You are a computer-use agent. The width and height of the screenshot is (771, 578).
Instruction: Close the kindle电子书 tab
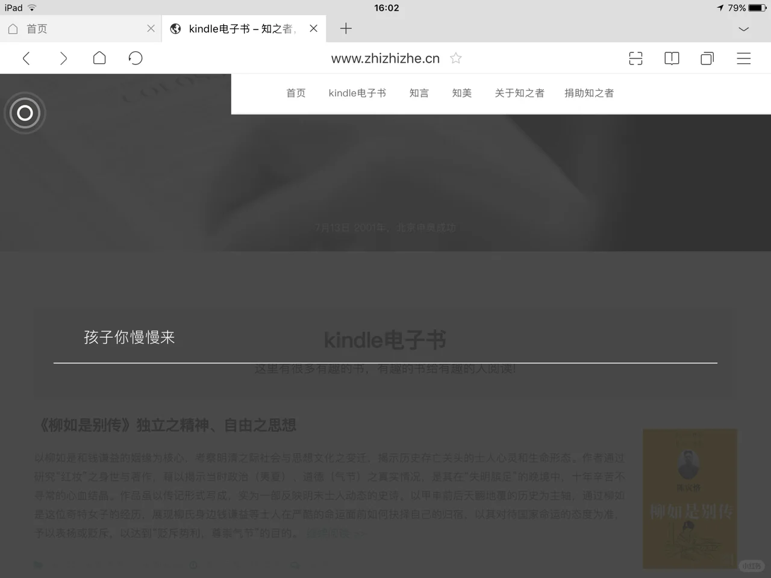(x=313, y=28)
